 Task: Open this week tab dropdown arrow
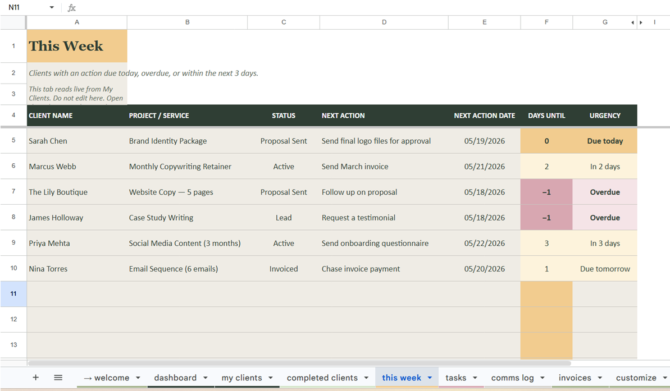coord(430,378)
